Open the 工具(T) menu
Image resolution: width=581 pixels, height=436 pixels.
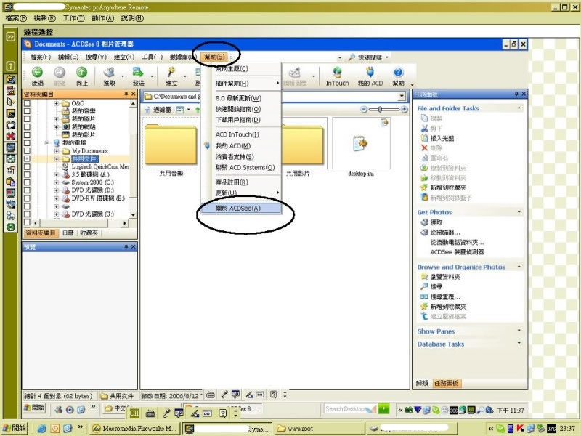click(153, 57)
